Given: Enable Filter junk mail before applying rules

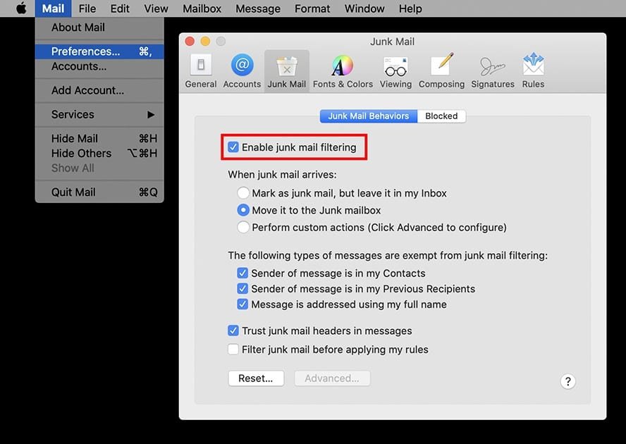Looking at the screenshot, I should [x=233, y=350].
